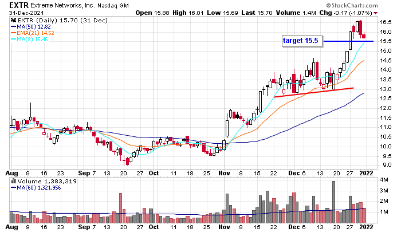401x232 pixels.
Task: Select the EMA(21) 14.52 legend entry
Action: [x=33, y=33]
